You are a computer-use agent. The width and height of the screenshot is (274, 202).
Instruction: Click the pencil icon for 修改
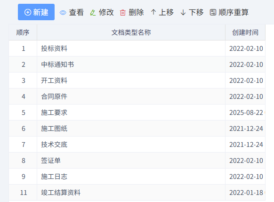(x=93, y=13)
